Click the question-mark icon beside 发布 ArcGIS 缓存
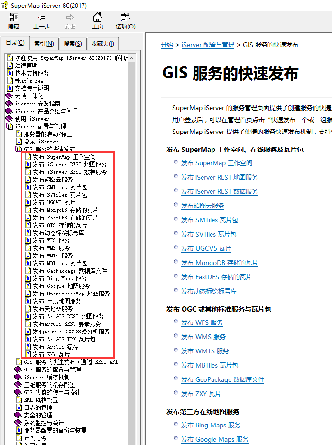The width and height of the screenshot is (332, 445). (28, 347)
